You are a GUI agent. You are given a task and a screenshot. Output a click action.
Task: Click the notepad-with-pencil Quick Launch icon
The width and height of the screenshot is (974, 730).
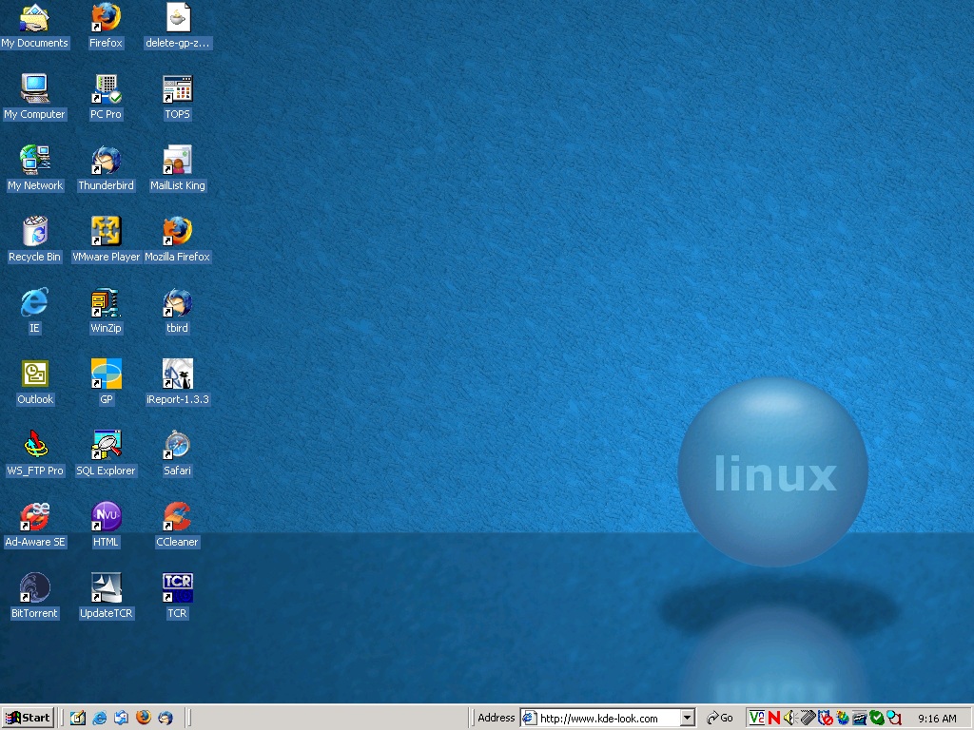pos(78,719)
